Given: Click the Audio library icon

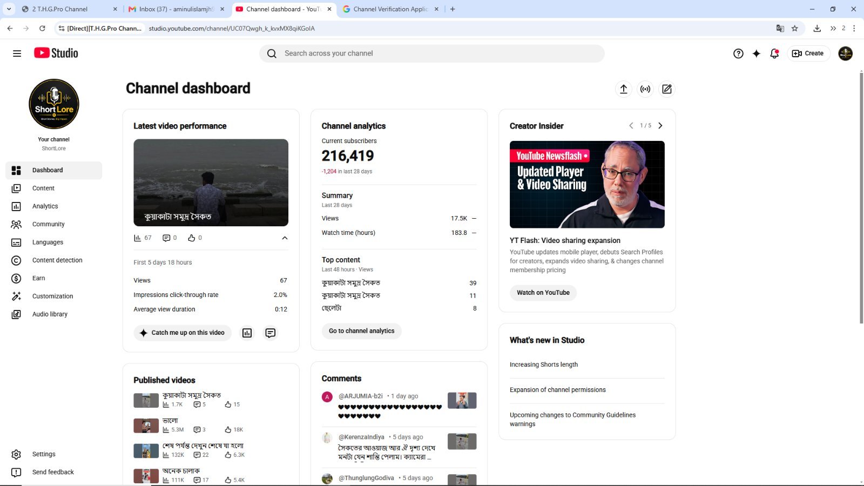Looking at the screenshot, I should coord(16,314).
